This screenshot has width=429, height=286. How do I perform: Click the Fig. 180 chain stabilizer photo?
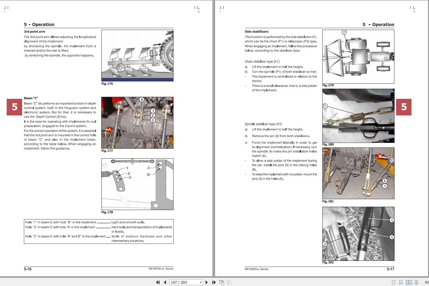coord(358,116)
